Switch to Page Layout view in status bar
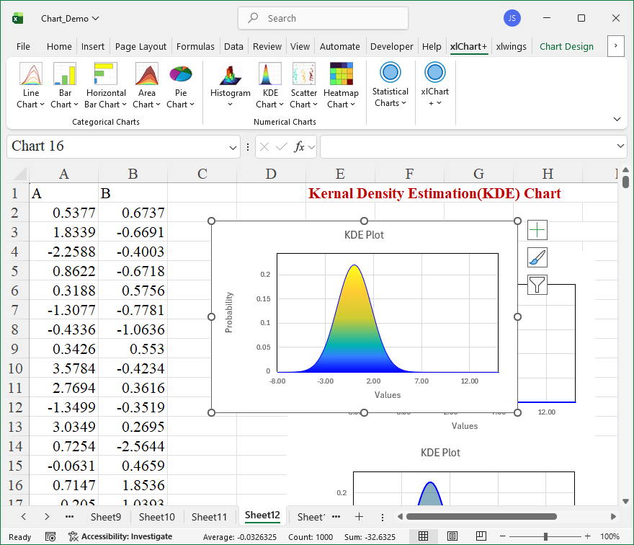 pyautogui.click(x=452, y=536)
